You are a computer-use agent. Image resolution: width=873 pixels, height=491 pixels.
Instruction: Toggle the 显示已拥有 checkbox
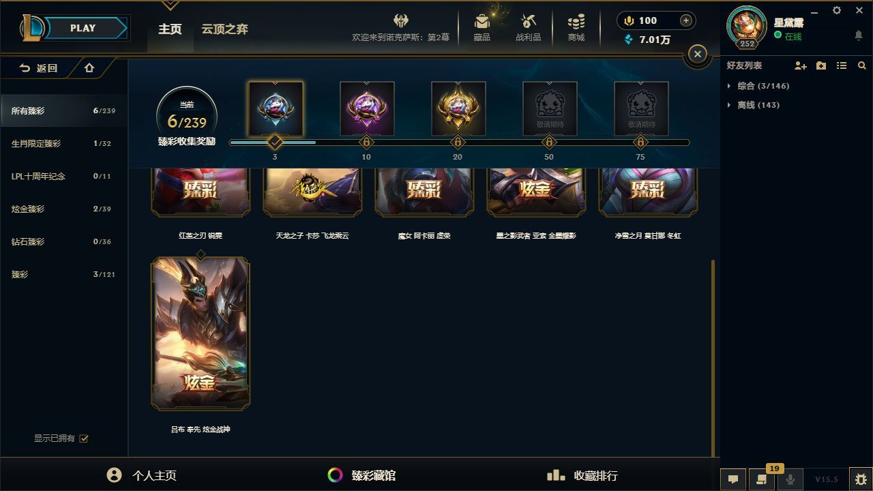click(84, 438)
